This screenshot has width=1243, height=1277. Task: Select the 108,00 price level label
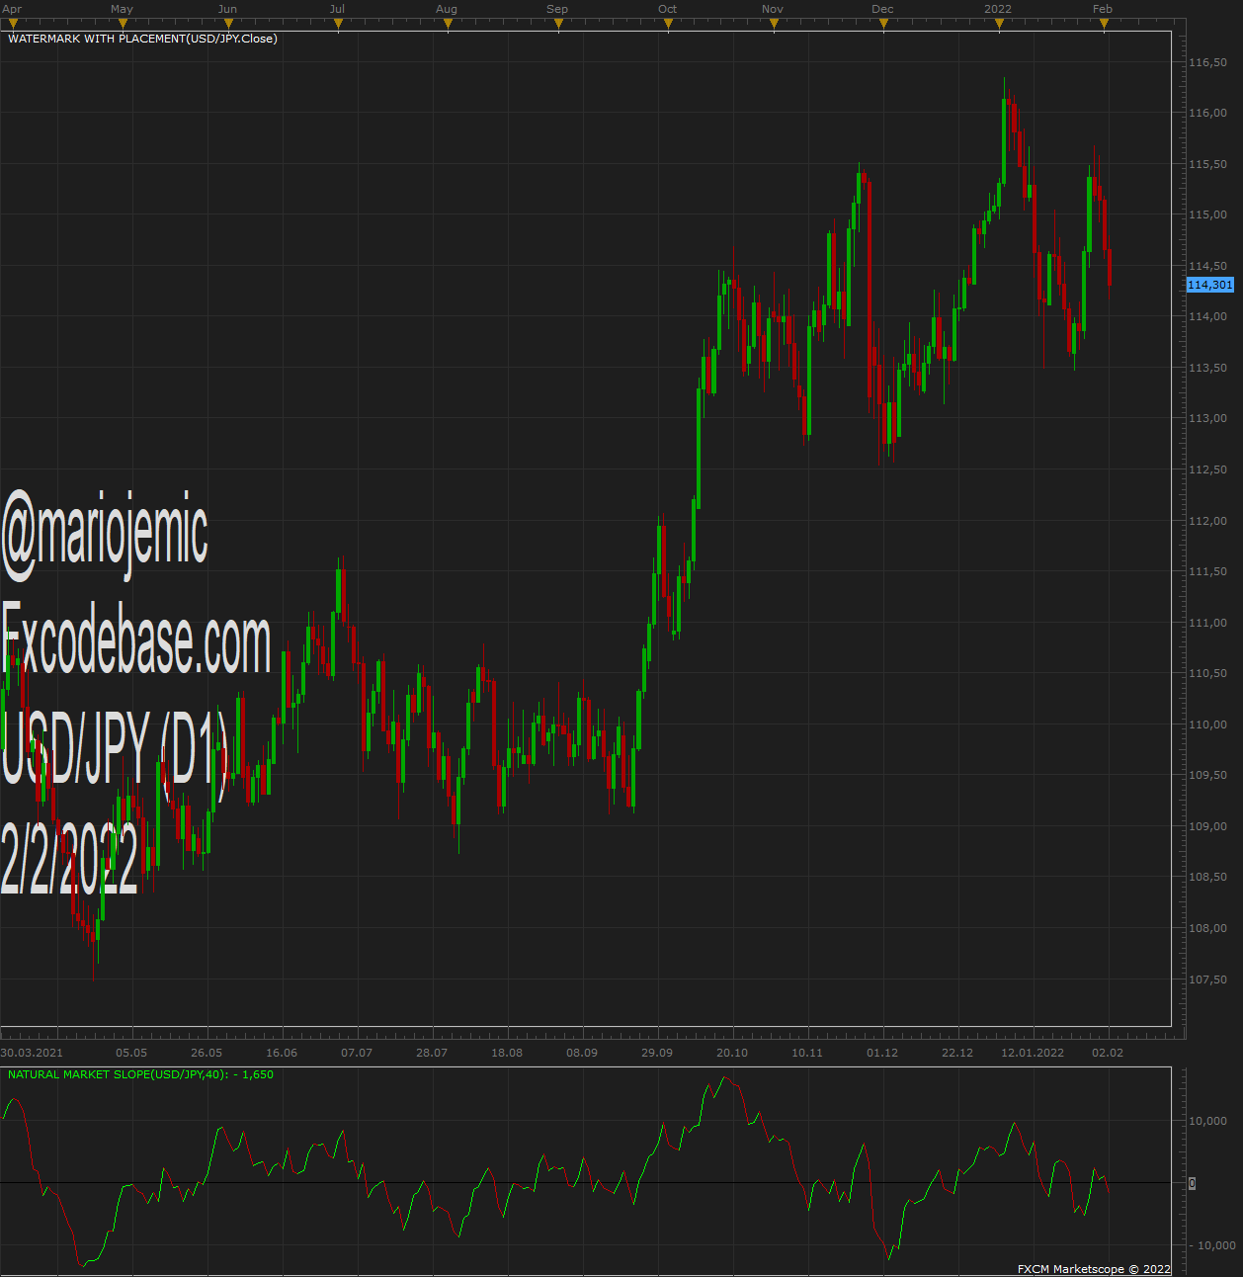1208,928
